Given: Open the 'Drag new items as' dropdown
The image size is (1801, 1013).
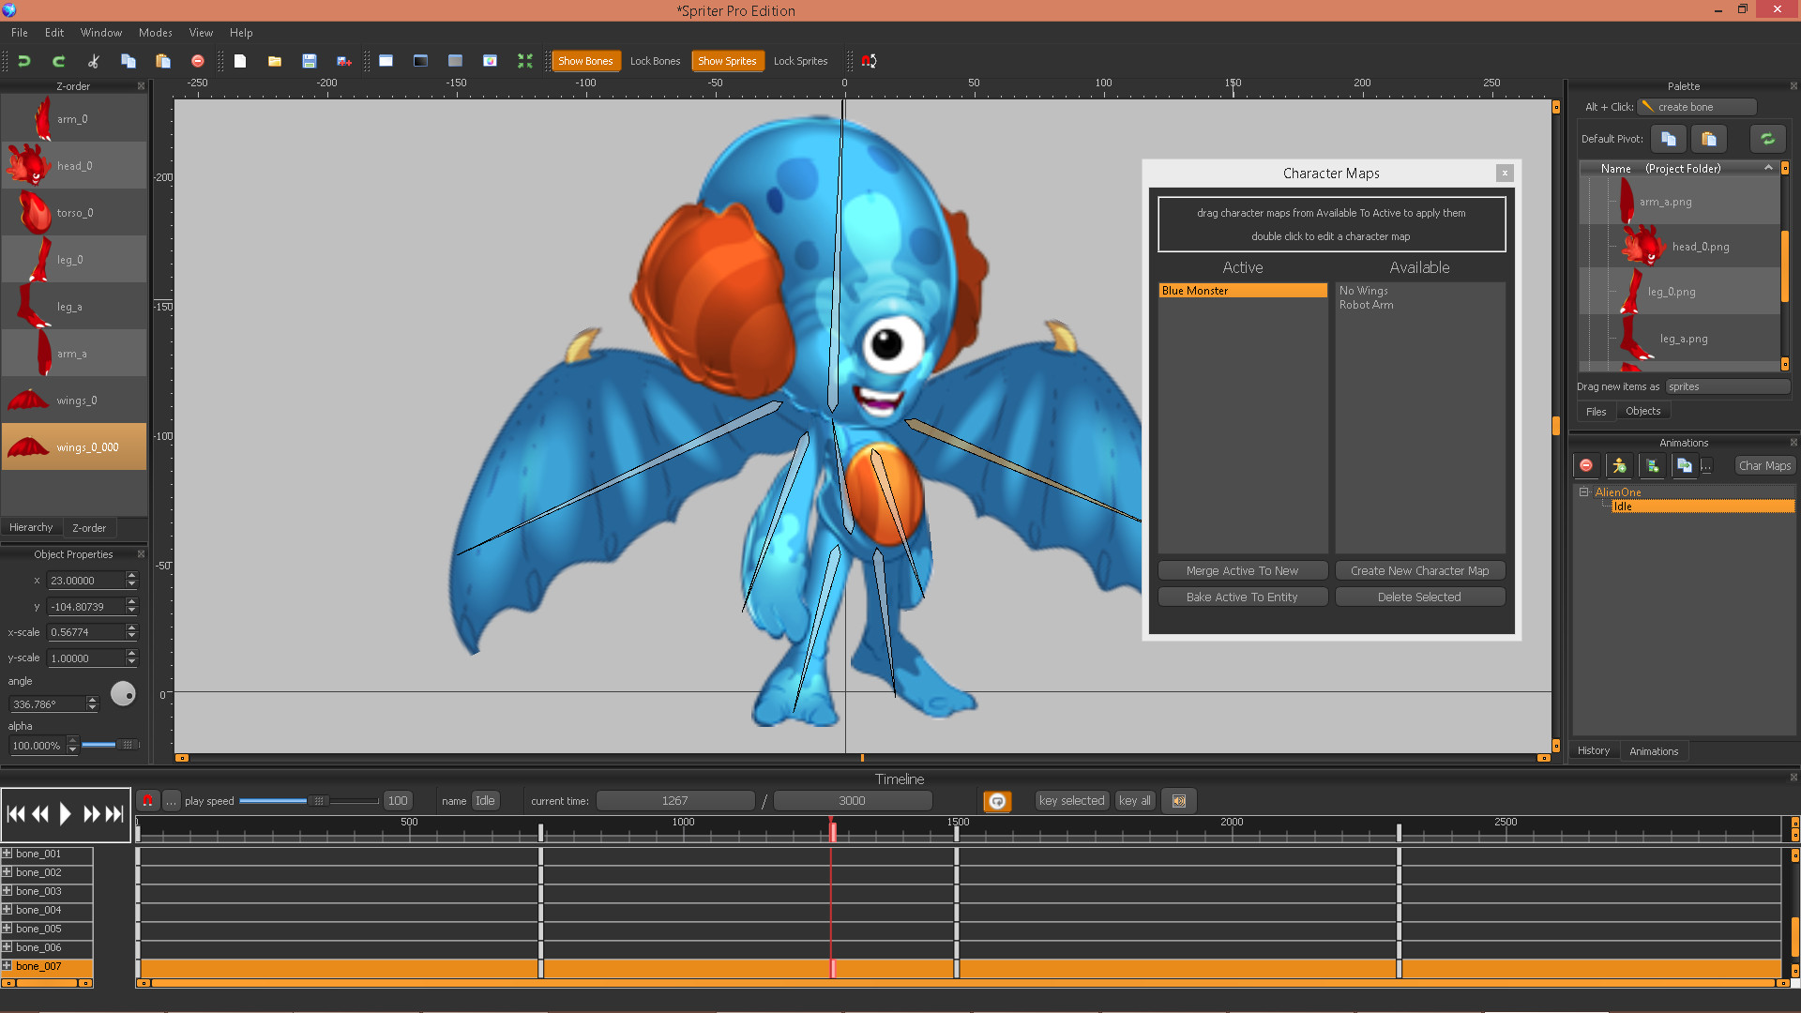Looking at the screenshot, I should click(x=1728, y=386).
